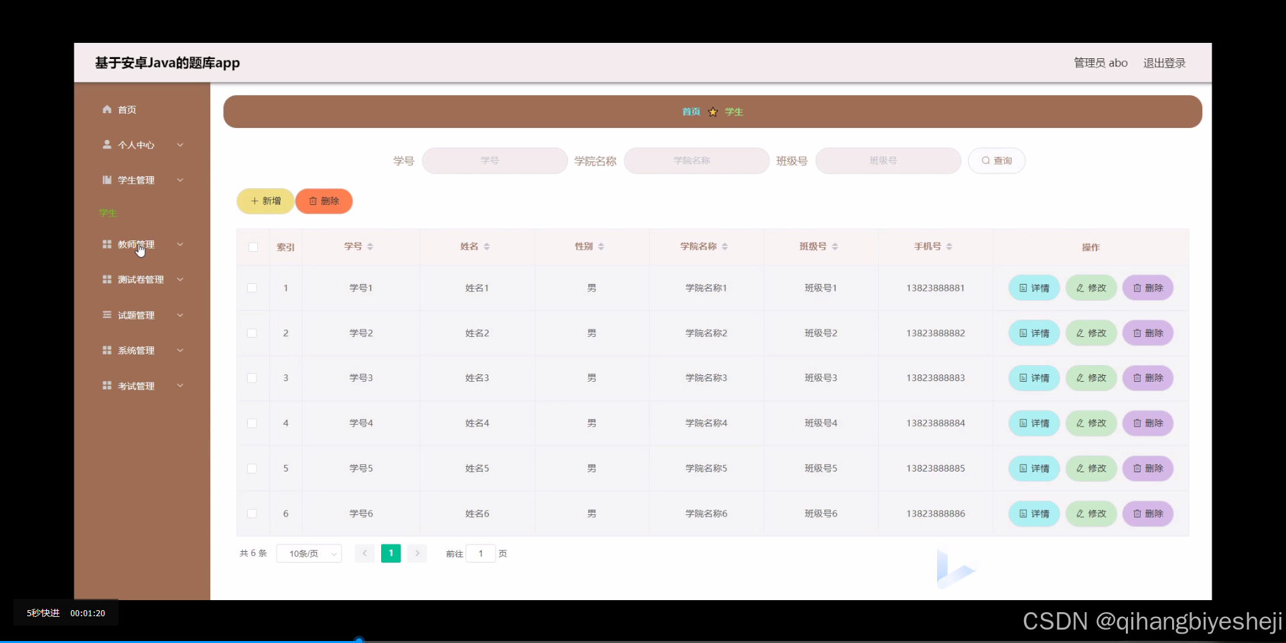
Task: Check the checkbox for row 学号3
Action: 252,378
